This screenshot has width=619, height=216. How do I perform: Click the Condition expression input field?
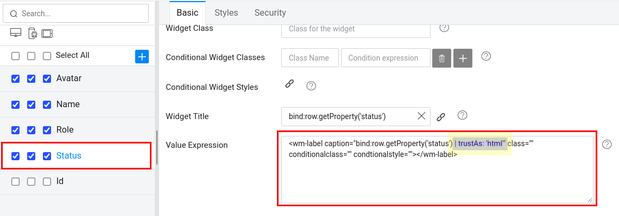point(386,58)
